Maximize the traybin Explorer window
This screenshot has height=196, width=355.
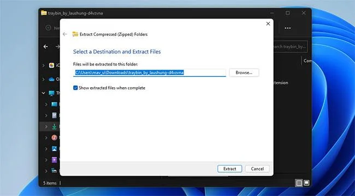click(x=287, y=13)
